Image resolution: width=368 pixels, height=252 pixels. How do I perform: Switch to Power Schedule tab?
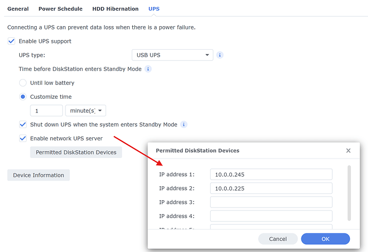tap(60, 9)
